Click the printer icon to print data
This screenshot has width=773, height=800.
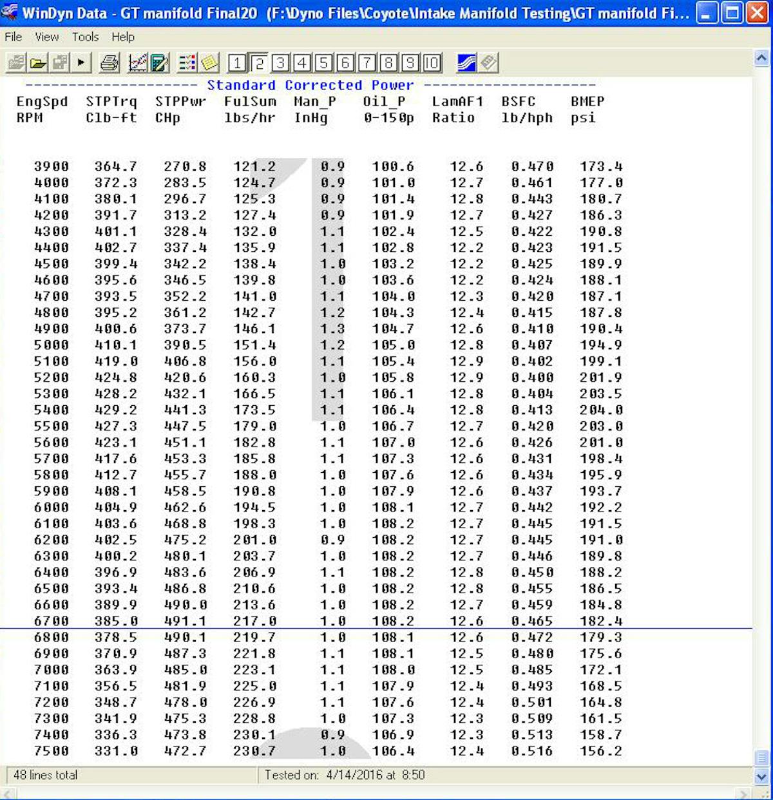(110, 62)
